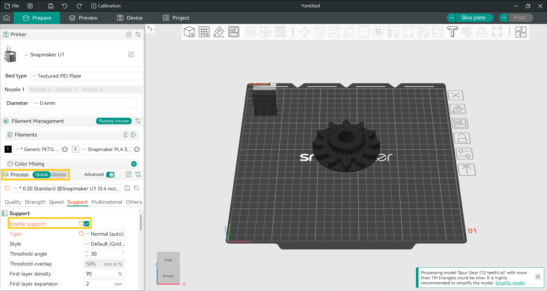
Task: Open the Multimaterial settings tab
Action: coord(107,202)
